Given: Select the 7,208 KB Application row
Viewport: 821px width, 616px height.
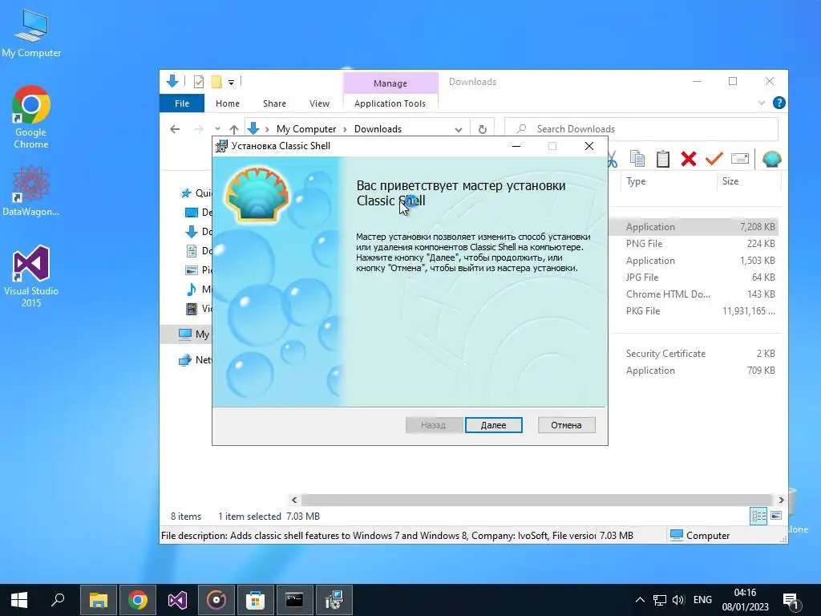Looking at the screenshot, I should click(694, 227).
